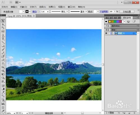Screen dimensions: 140x115
Task: Open the zoom level dropdown at bottom
Action: click(x=14, y=113)
